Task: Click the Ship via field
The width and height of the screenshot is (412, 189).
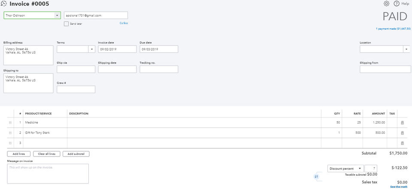Action: click(76, 69)
